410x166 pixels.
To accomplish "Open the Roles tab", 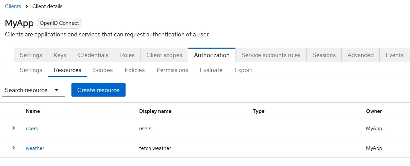I will (x=127, y=55).
